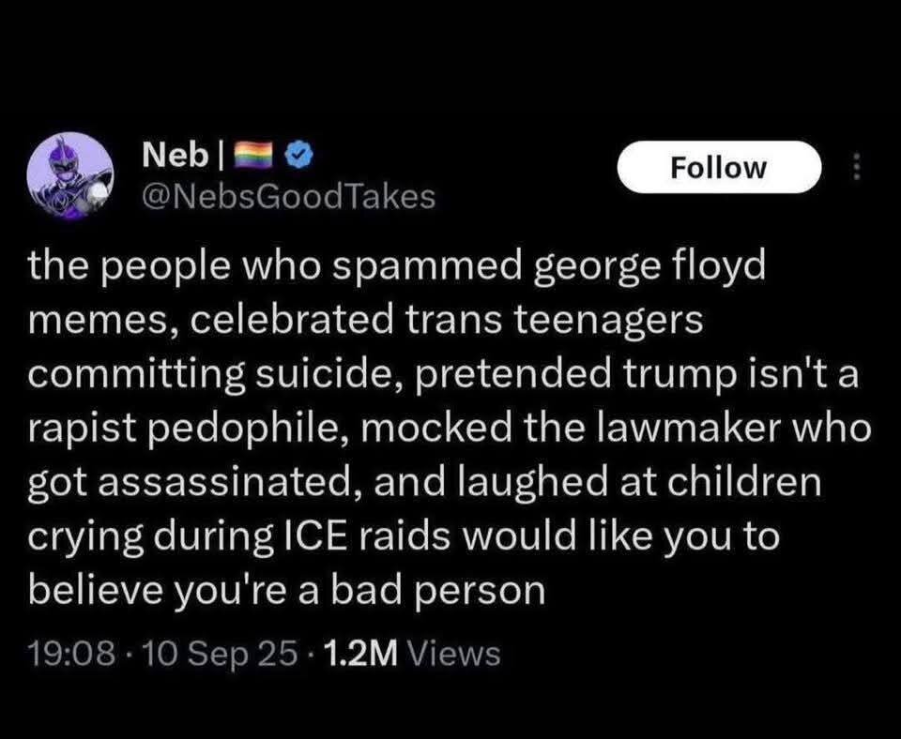This screenshot has width=901, height=739.
Task: Open the three-dot more options menu
Action: 856,166
